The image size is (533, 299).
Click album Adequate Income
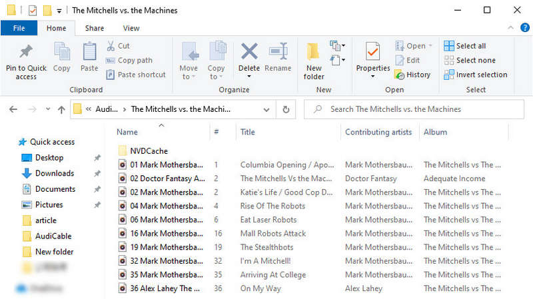pos(454,178)
